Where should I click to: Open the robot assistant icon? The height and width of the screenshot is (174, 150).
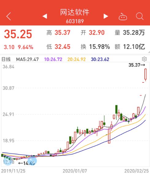pyautogui.click(x=123, y=17)
